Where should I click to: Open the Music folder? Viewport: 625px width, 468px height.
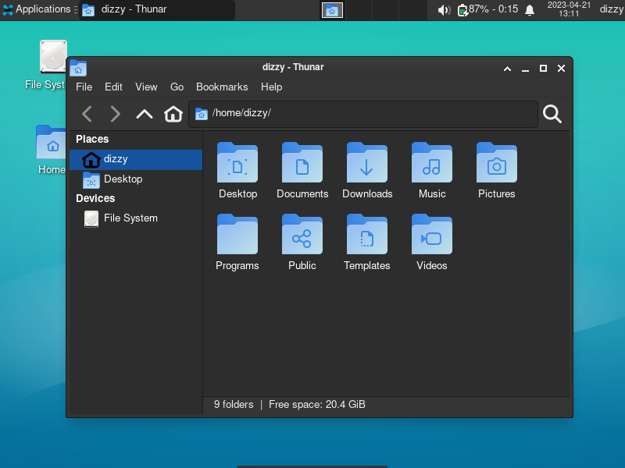pyautogui.click(x=432, y=162)
